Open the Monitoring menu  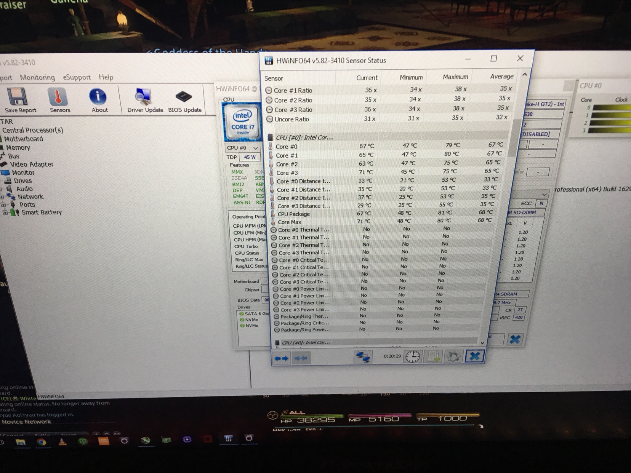point(37,77)
